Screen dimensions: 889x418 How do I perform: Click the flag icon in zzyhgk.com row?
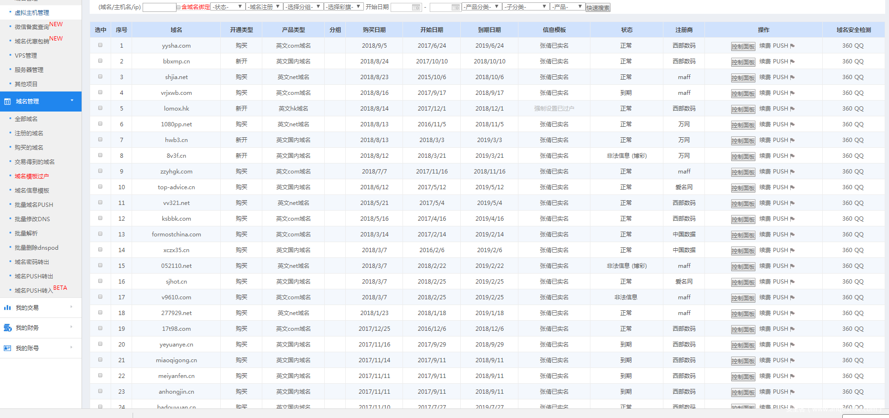[x=792, y=172]
